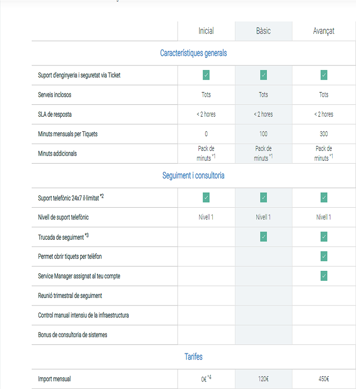
Task: Click Avançat plan checkmark for Ticket support
Action: pos(324,75)
